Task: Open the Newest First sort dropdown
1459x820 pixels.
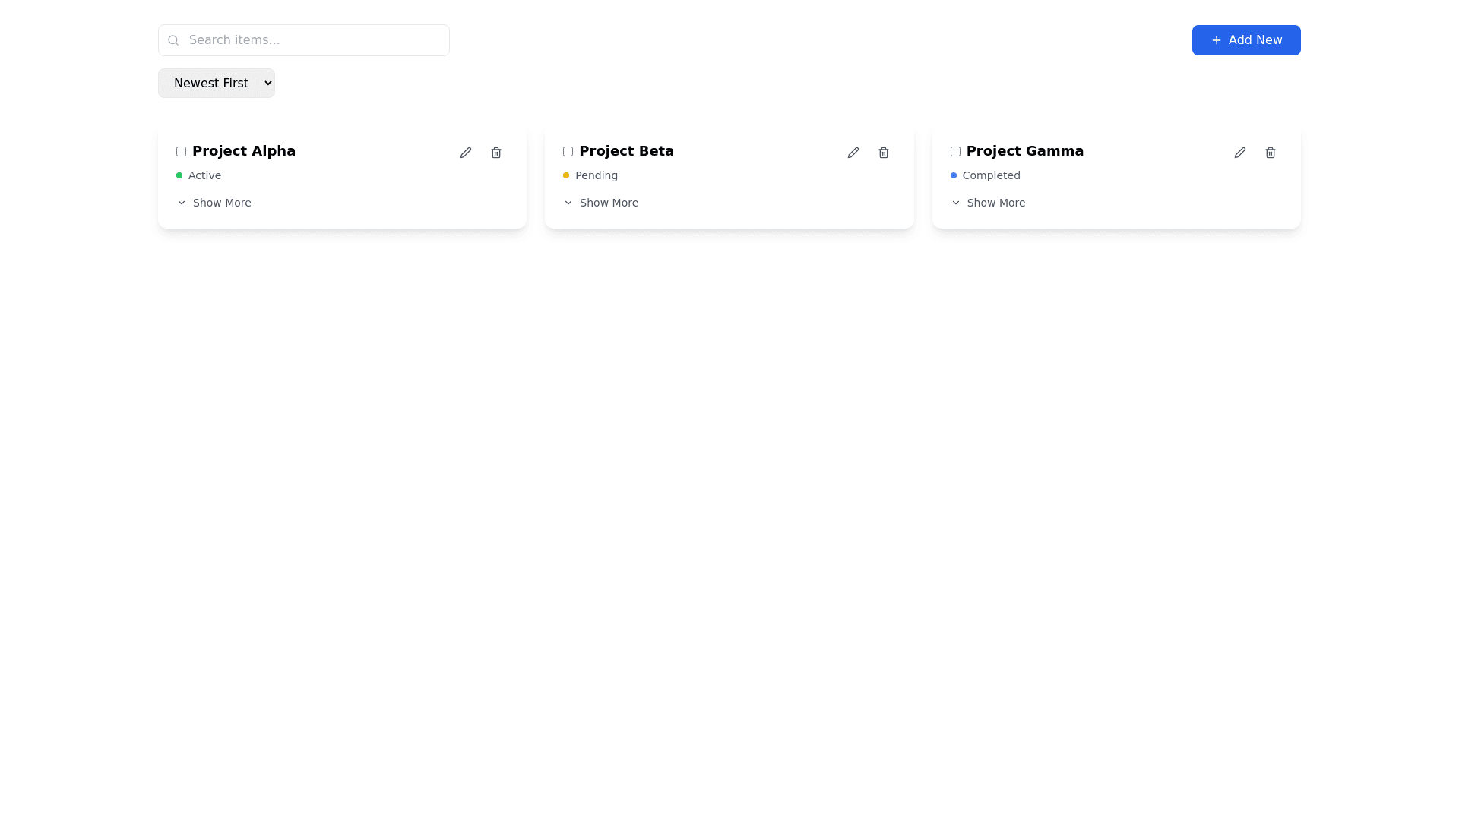Action: pos(217,83)
